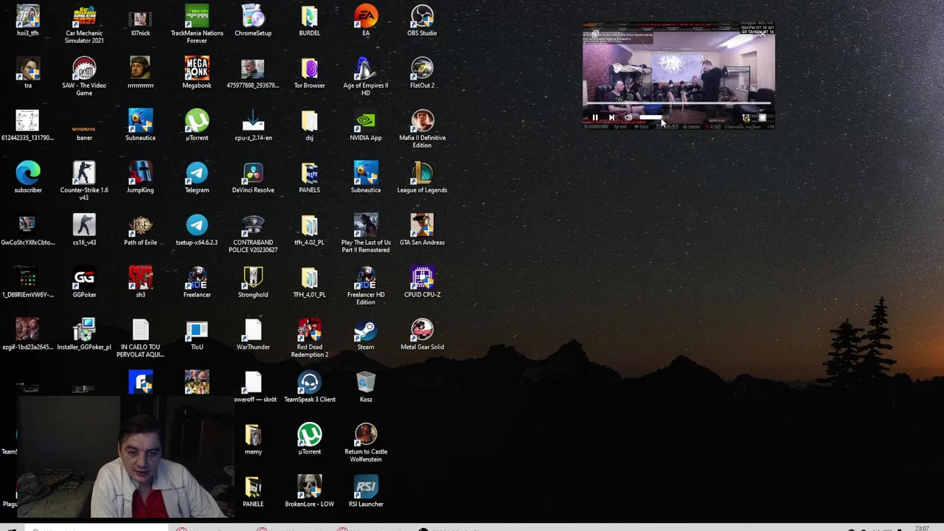This screenshot has width=944, height=531.
Task: Open GGPoker
Action: coord(84,282)
